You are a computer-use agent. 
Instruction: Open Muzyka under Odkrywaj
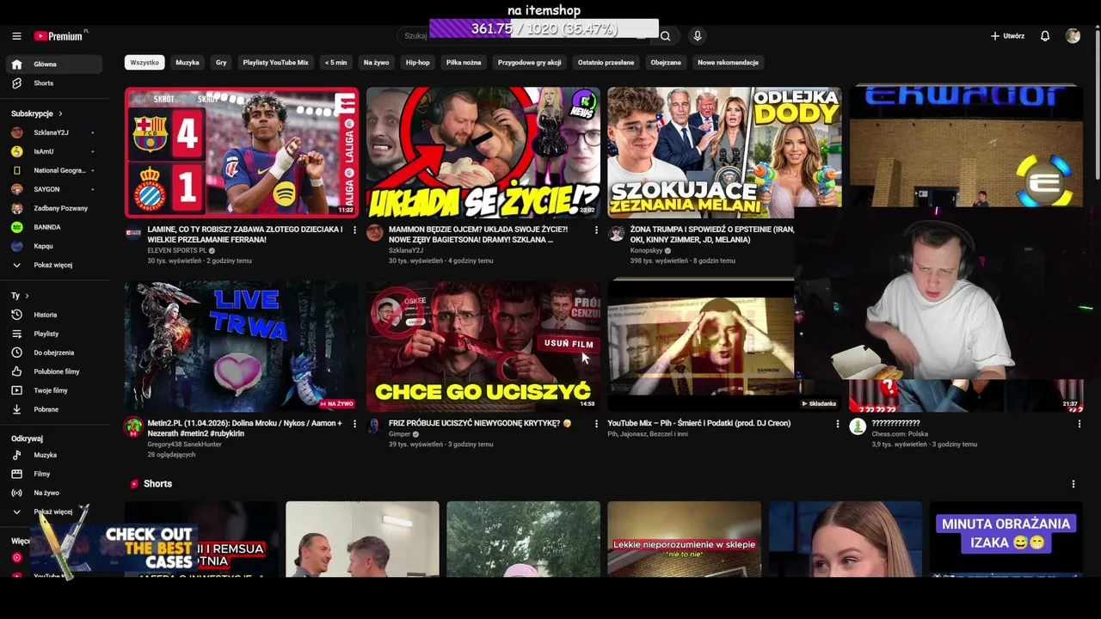point(54,455)
